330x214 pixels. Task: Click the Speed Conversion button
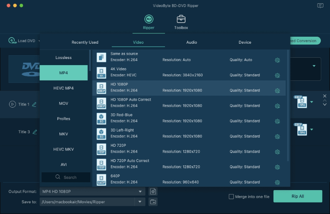click(305, 40)
